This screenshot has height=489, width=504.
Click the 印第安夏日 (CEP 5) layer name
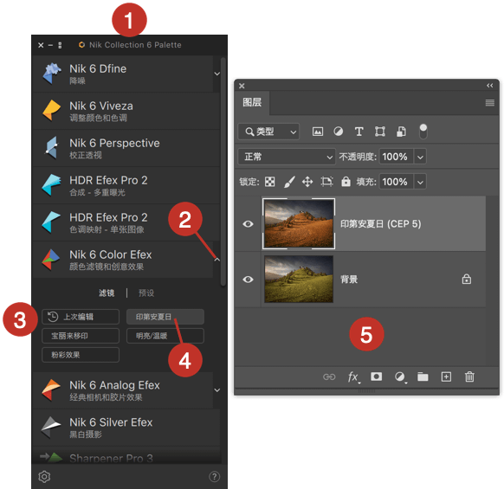pos(380,224)
